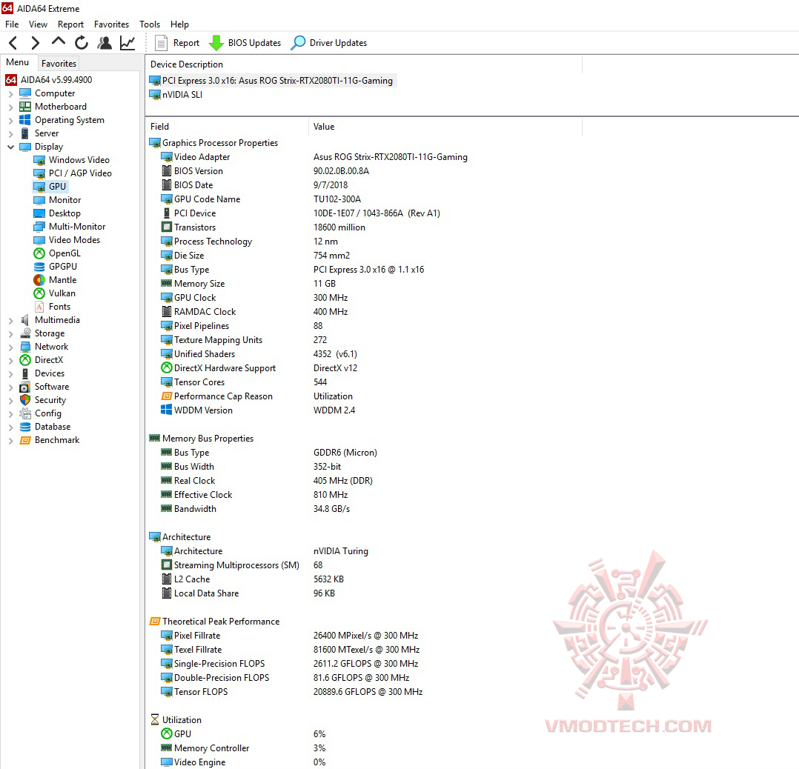Click value 18600 million for Transistors
This screenshot has width=799, height=769.
pyautogui.click(x=339, y=227)
